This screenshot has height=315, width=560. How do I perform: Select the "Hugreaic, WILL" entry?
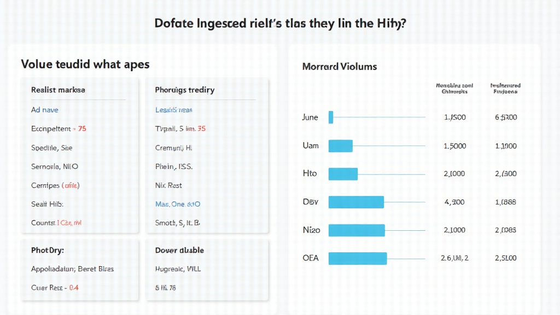click(178, 269)
